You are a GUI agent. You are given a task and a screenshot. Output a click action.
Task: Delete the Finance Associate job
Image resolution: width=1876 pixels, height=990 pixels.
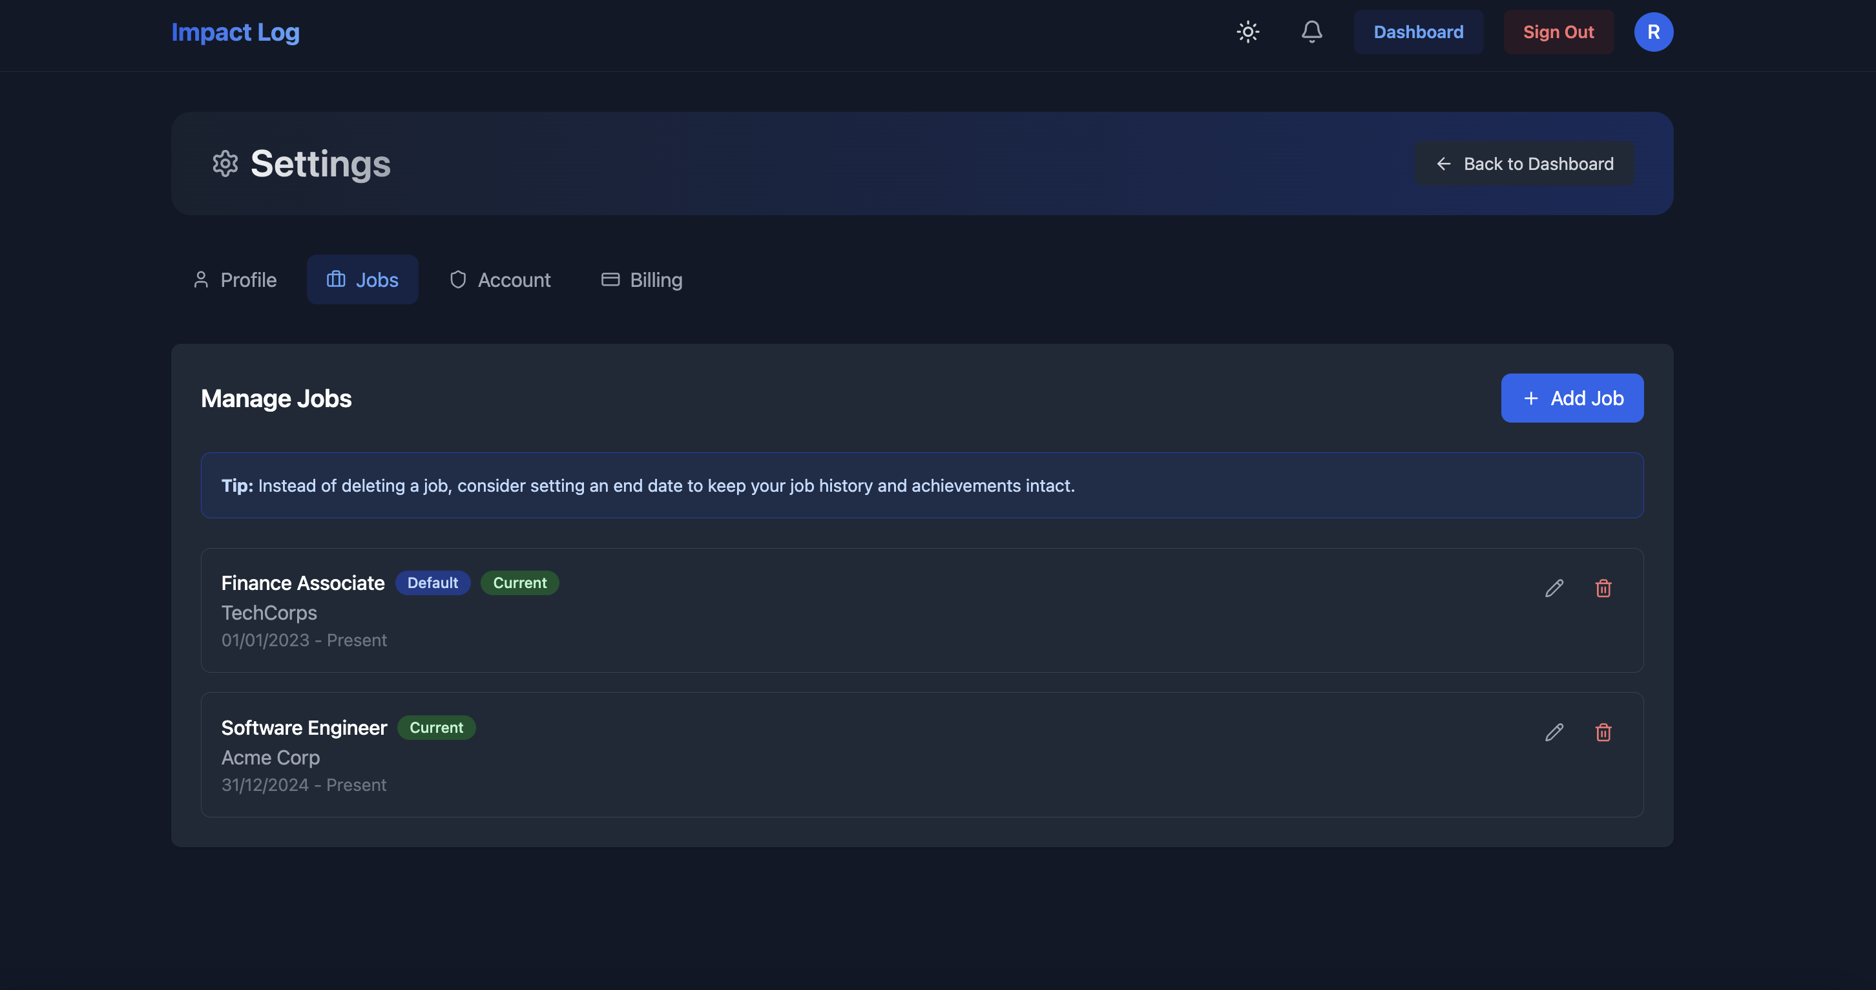coord(1603,588)
